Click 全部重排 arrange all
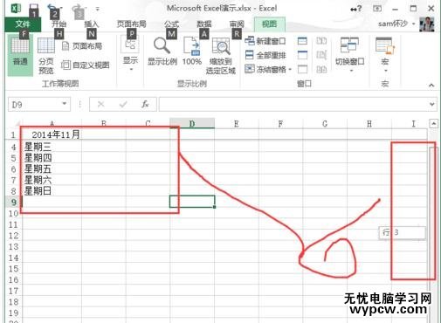This screenshot has width=441, height=323. [265, 55]
